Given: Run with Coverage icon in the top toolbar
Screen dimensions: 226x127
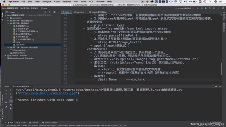Looking at the screenshot, I should (x=206, y=8).
